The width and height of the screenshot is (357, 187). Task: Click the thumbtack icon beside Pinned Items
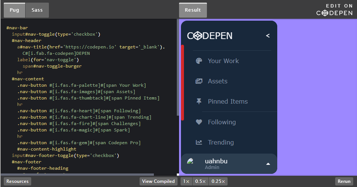pyautogui.click(x=199, y=101)
